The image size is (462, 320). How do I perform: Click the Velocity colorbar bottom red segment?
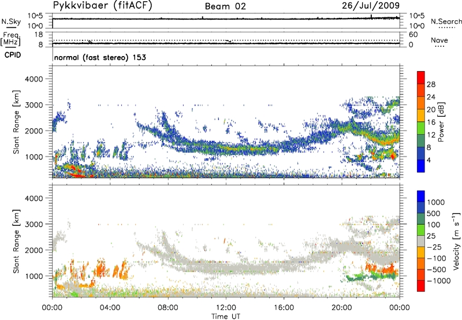[421, 286]
